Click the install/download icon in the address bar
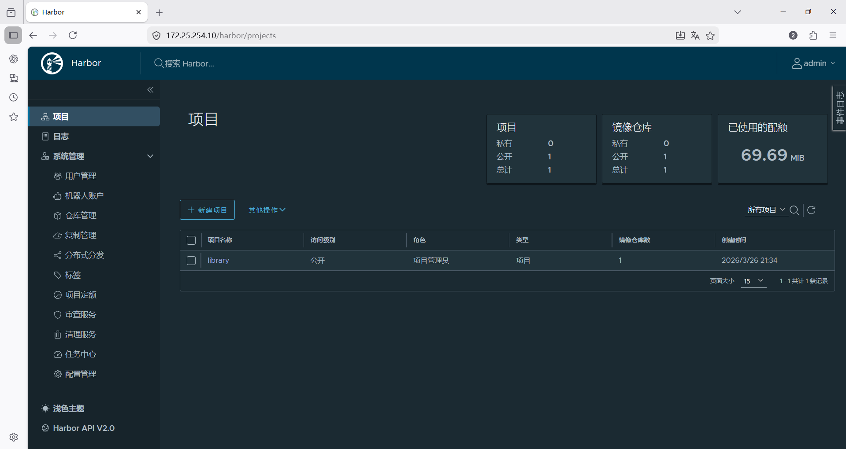Viewport: 846px width, 449px height. (680, 36)
